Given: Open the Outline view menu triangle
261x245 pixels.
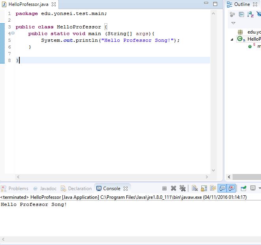Looking at the screenshot, I should coord(233,23).
